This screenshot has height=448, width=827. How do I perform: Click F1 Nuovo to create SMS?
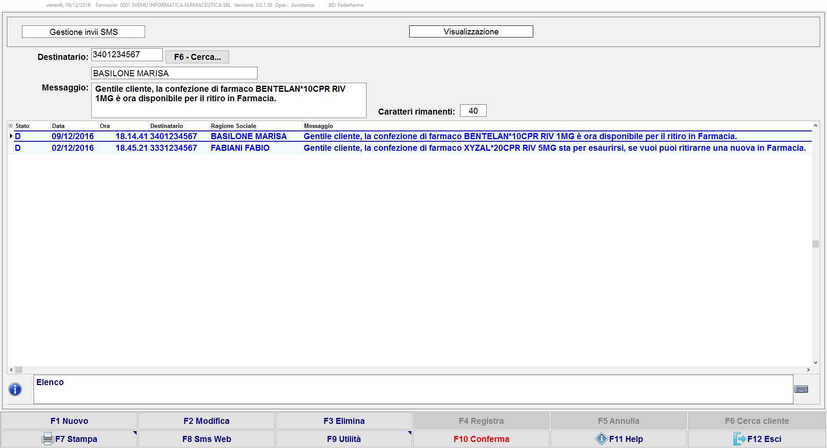[69, 421]
